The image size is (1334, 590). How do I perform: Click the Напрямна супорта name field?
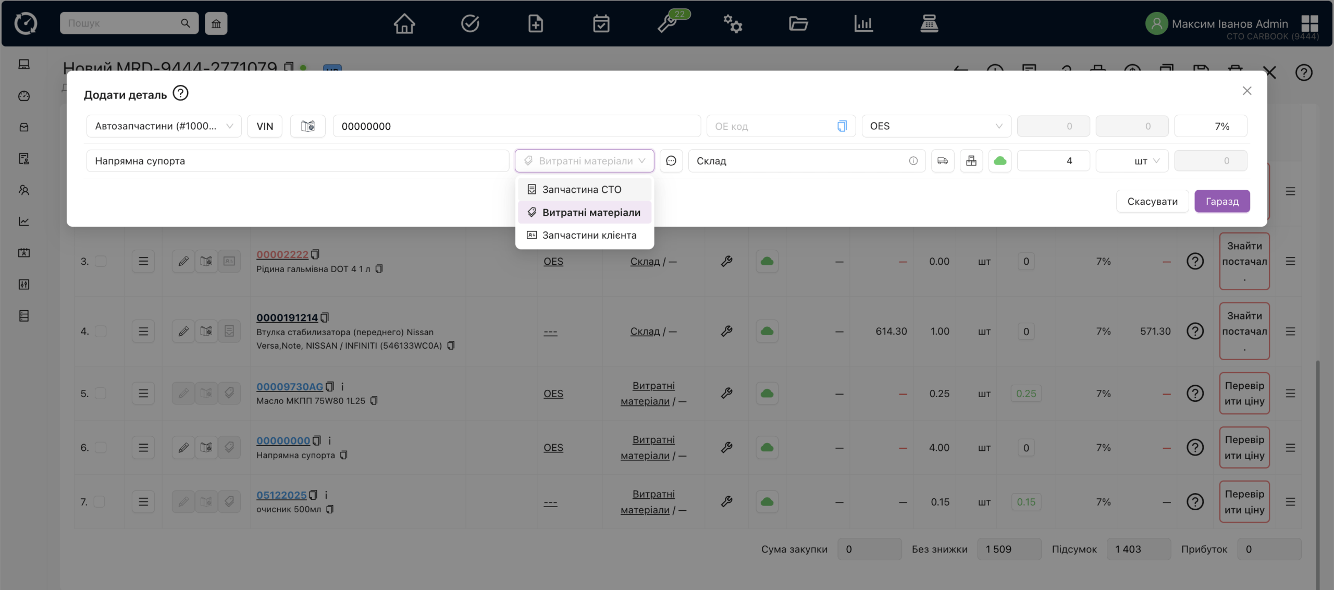click(x=297, y=161)
